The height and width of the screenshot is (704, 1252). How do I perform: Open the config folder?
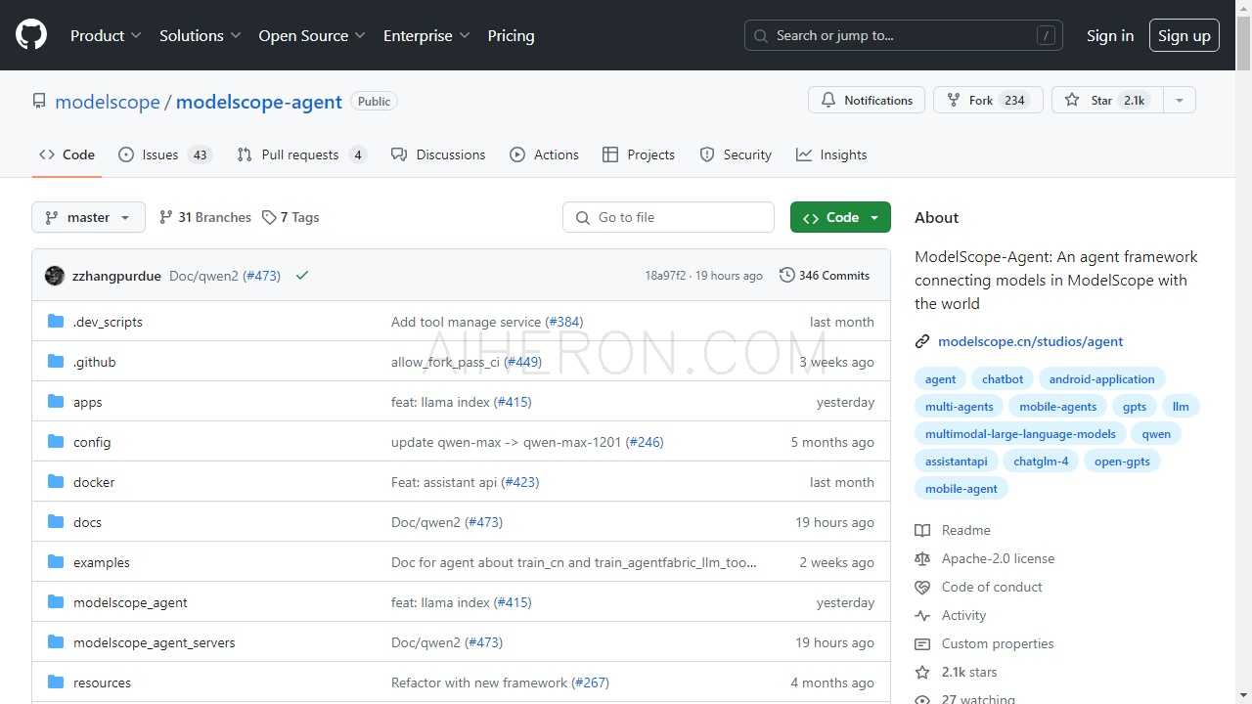coord(92,442)
